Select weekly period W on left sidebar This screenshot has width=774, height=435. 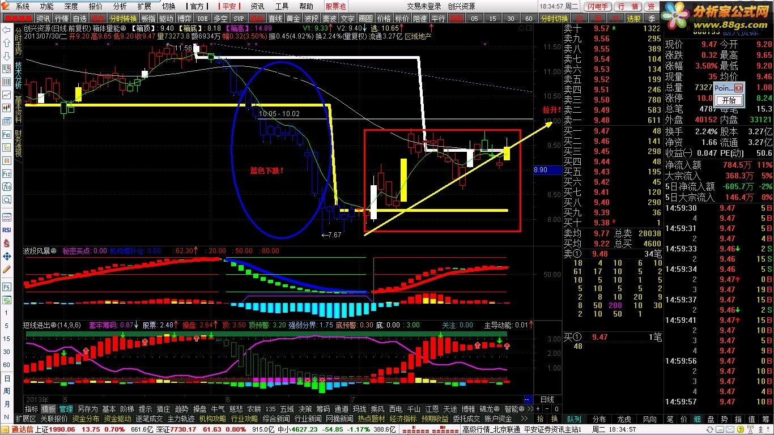click(x=7, y=391)
